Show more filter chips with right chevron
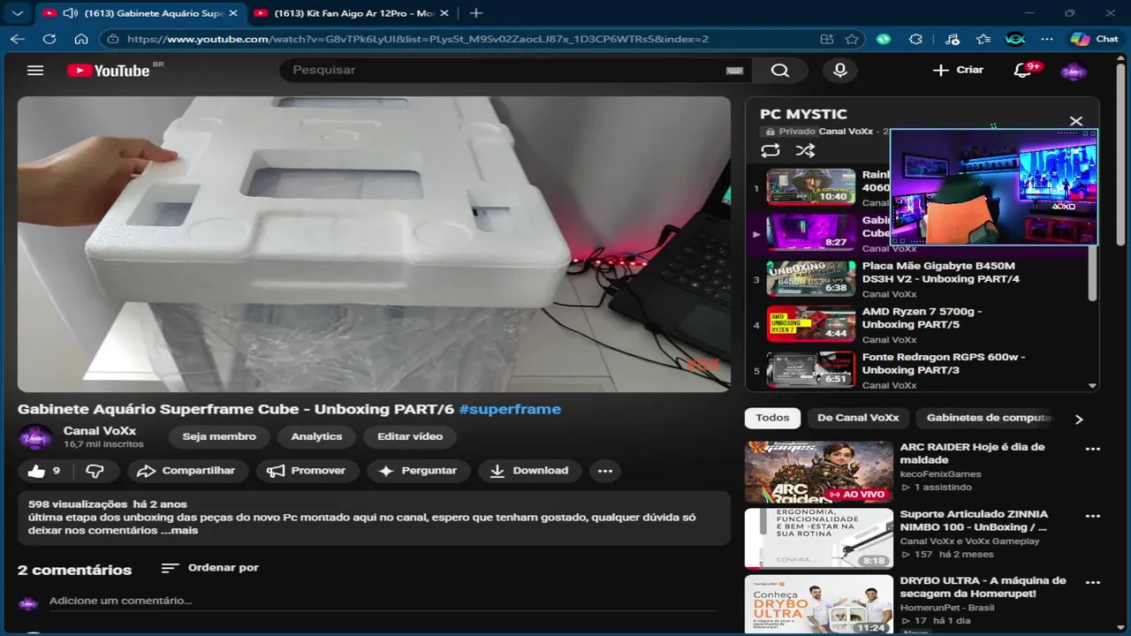 (x=1079, y=419)
